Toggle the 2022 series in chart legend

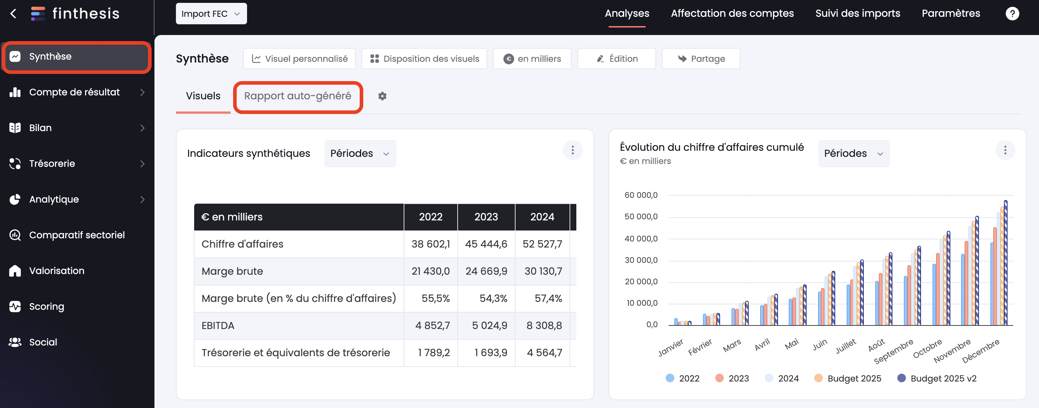683,378
